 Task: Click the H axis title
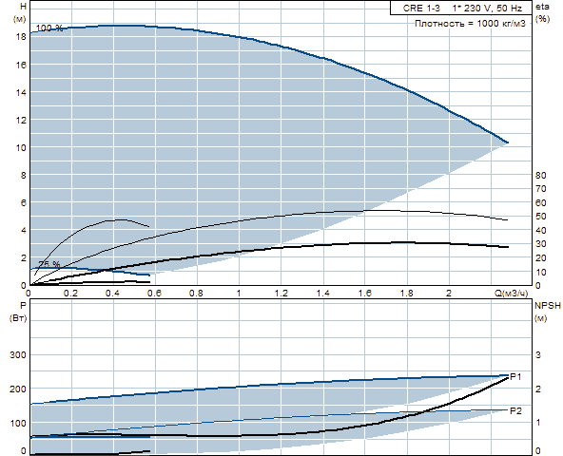click(x=24, y=7)
